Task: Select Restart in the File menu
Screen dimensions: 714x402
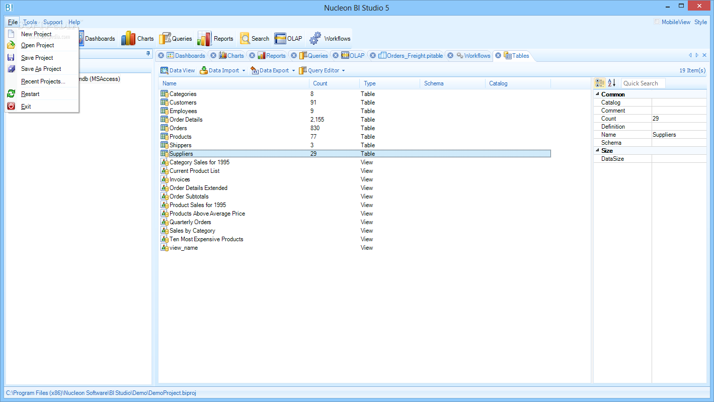Action: point(42,94)
